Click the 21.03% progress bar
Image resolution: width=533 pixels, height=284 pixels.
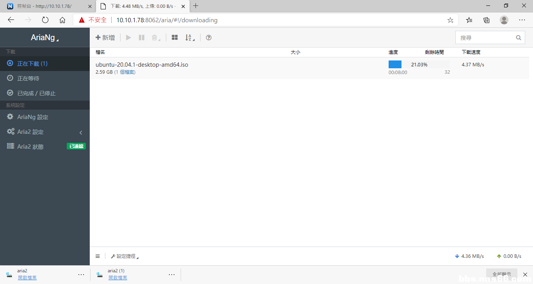tap(419, 64)
